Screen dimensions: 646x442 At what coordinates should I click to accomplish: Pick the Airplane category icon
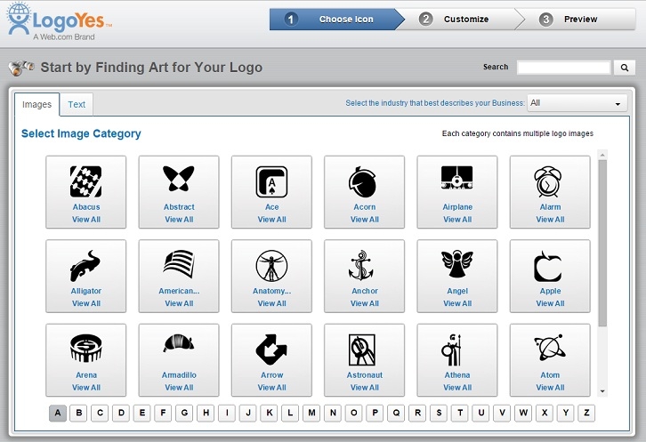tap(456, 181)
